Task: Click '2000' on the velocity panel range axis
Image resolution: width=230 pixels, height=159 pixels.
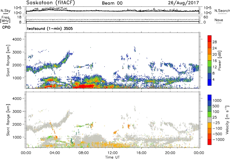Action: (x=17, y=124)
